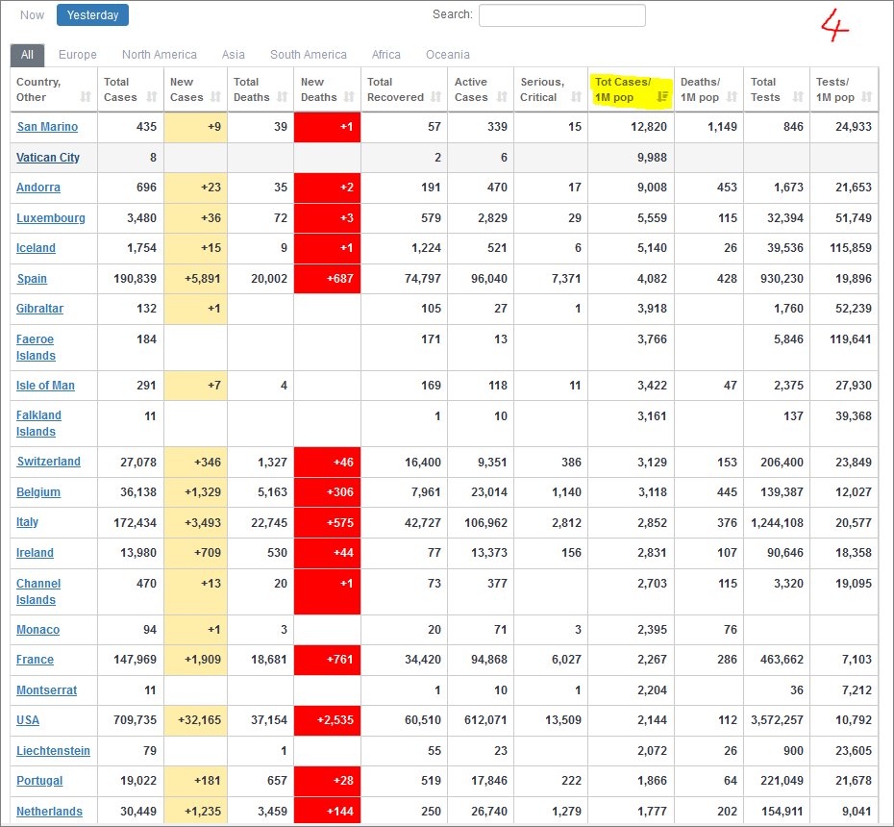Click the Switzerland country link

48,462
